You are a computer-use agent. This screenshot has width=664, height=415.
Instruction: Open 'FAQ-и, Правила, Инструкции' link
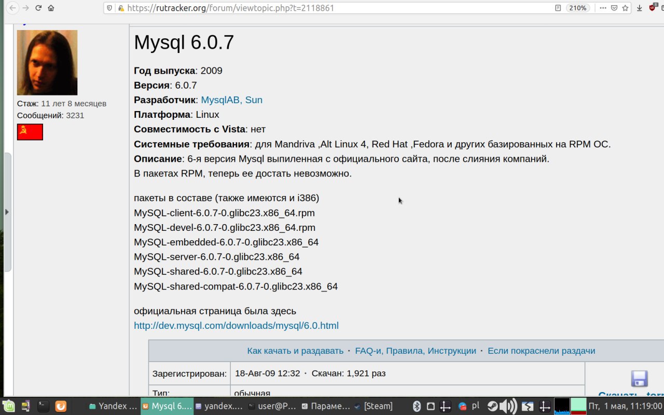click(416, 351)
